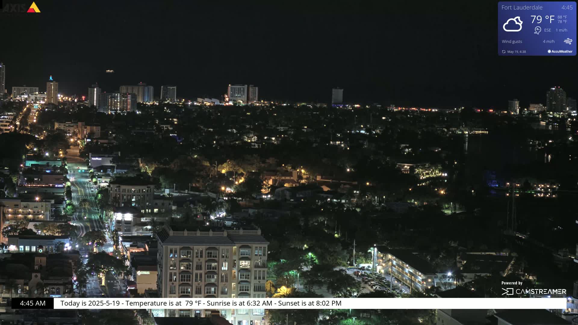Click 'Sunset is at 8:02 PM' text
The image size is (578, 325).
(310, 303)
